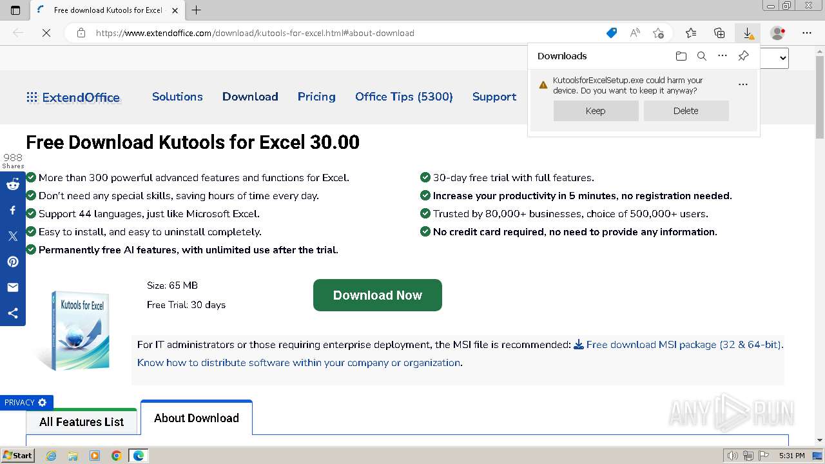
Task: Select the 'Size: 65 MB' text
Action: point(172,285)
